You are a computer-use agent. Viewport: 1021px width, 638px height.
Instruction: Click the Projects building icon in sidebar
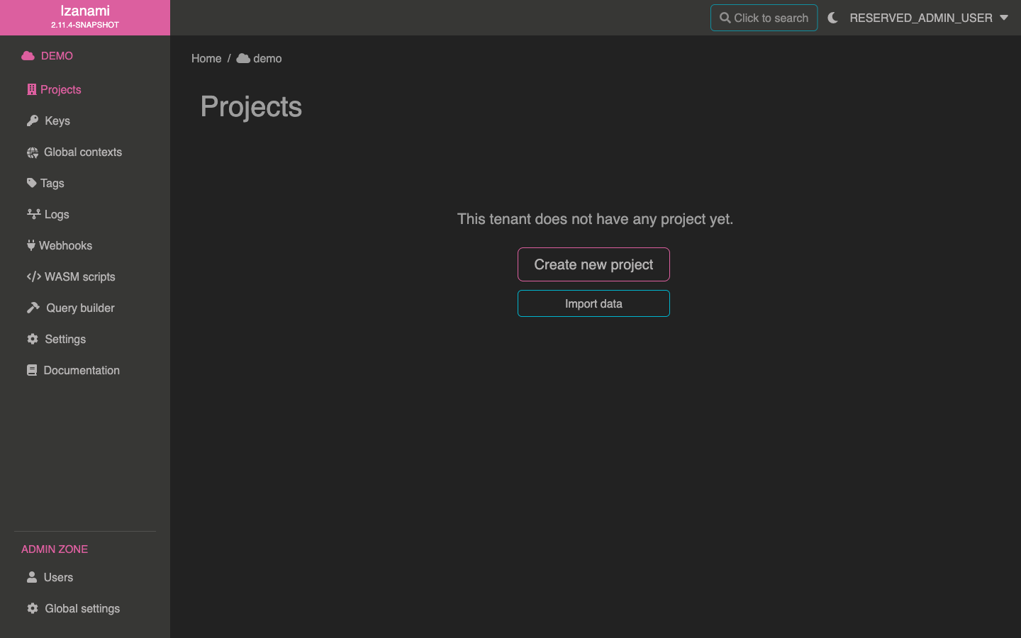[32, 89]
